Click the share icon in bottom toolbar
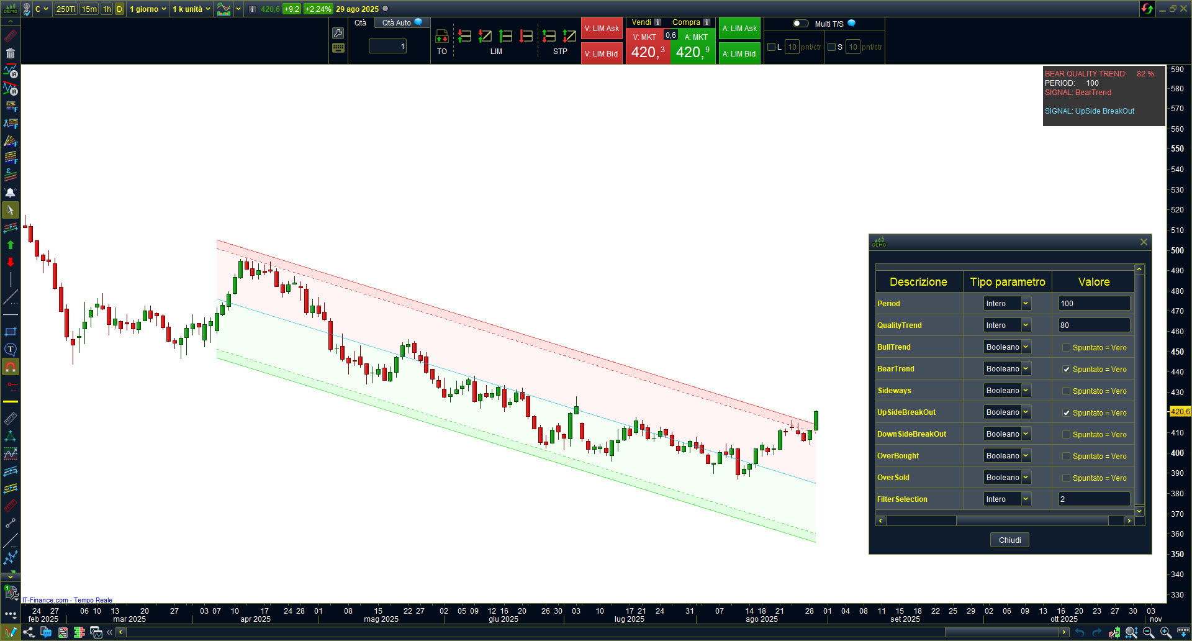This screenshot has height=641, width=1192. click(29, 632)
